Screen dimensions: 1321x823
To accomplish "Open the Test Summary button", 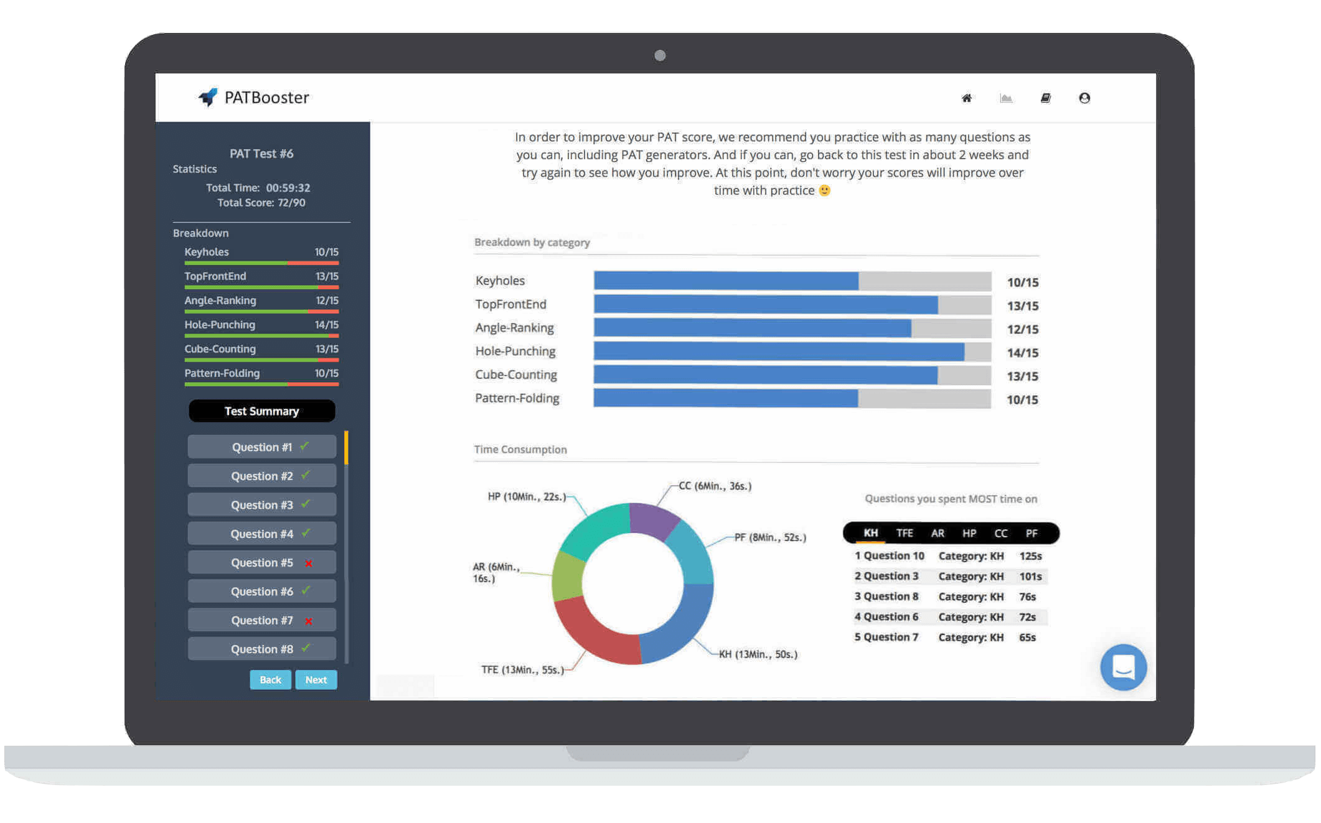I will pos(261,411).
